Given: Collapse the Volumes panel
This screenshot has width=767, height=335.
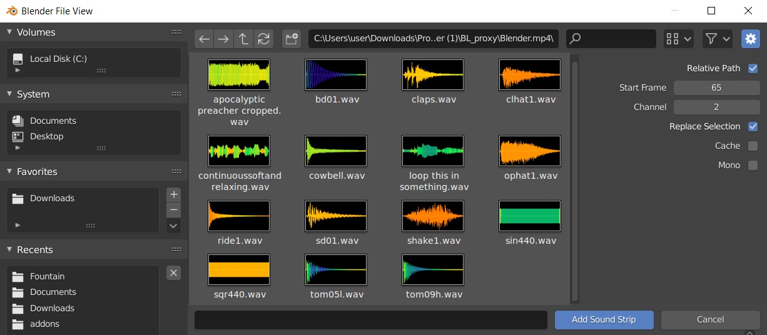Looking at the screenshot, I should pyautogui.click(x=9, y=32).
